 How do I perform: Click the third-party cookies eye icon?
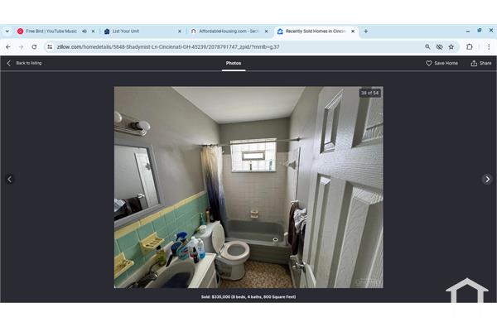click(x=439, y=47)
